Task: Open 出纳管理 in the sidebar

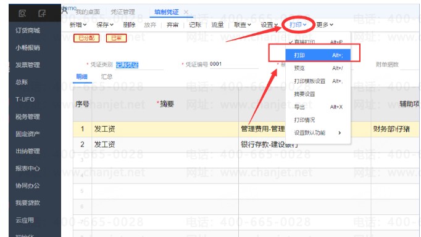Action: point(27,151)
